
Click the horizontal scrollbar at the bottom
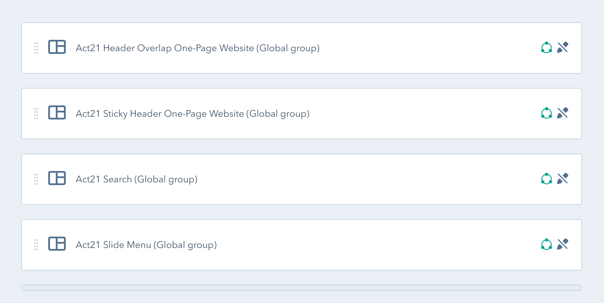pyautogui.click(x=302, y=288)
